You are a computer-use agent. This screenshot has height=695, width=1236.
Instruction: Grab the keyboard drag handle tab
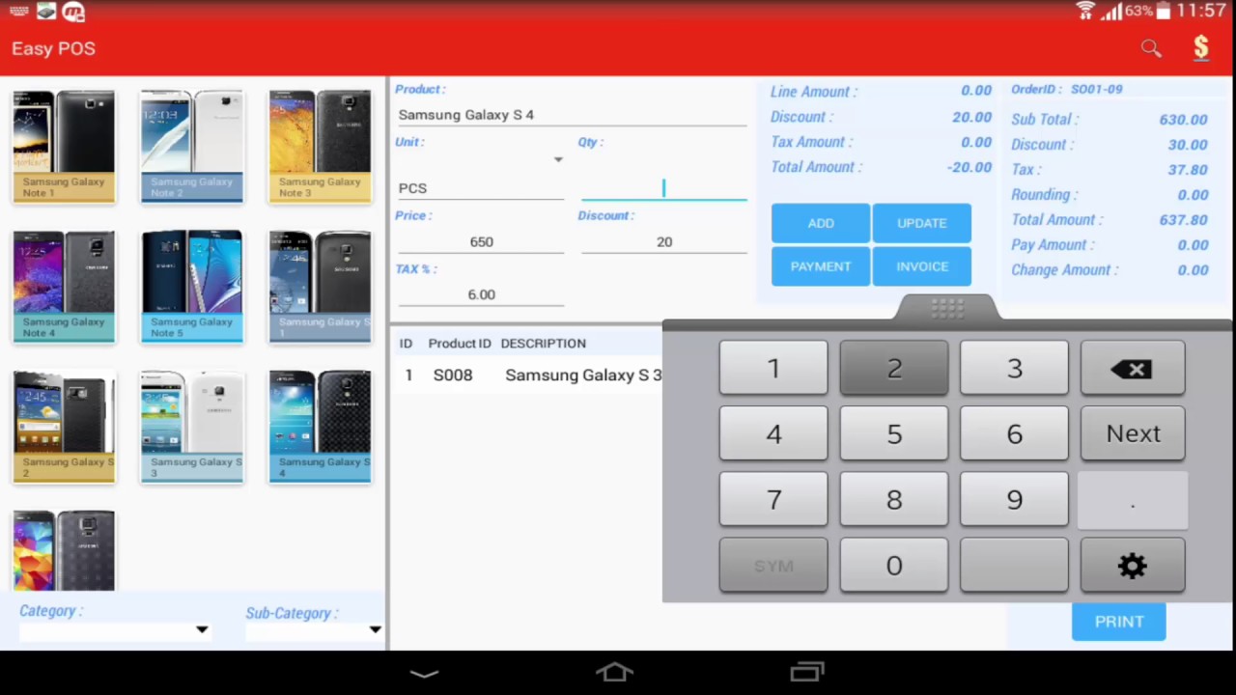[x=947, y=308]
